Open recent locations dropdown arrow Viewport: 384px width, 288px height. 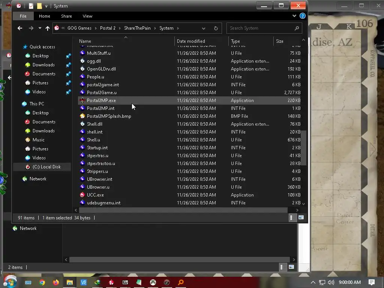40,28
